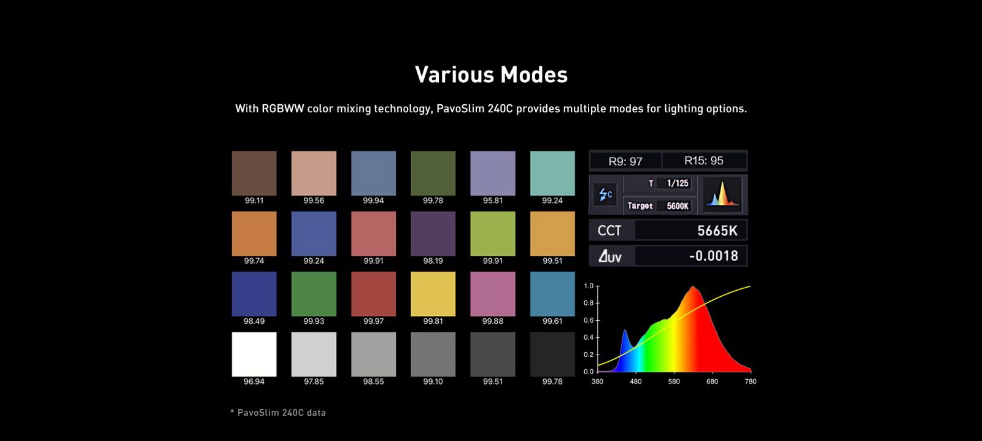The height and width of the screenshot is (441, 982).
Task: Choose the near-black swatch in bottom row
Action: tap(552, 355)
